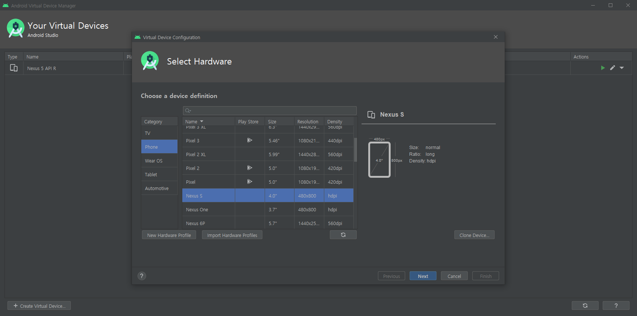This screenshot has height=316, width=637.
Task: Click the Nexus 5 API R device name
Action: coord(42,68)
